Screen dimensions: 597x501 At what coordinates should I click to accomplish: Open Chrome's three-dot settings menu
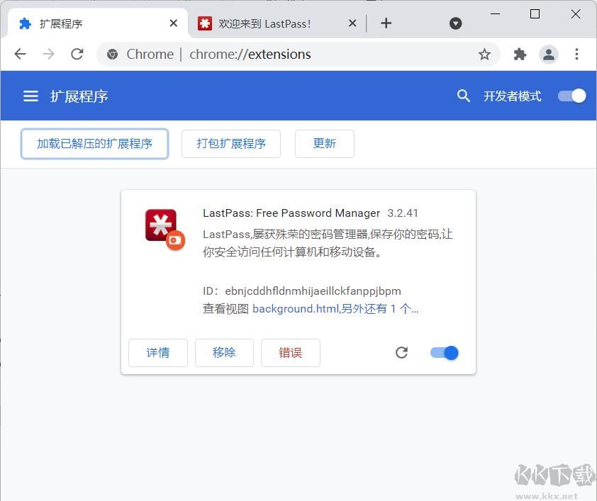point(577,54)
